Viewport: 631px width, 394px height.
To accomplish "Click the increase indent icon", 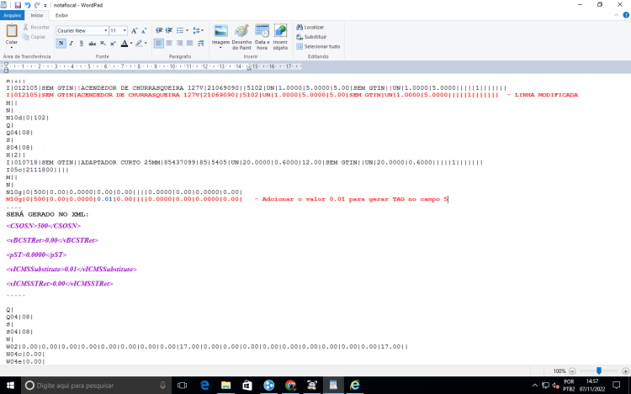I will (169, 30).
